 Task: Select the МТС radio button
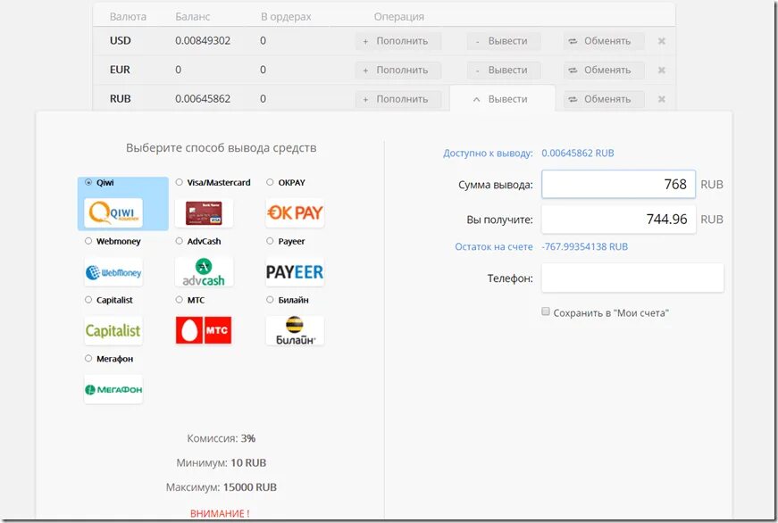click(x=180, y=300)
